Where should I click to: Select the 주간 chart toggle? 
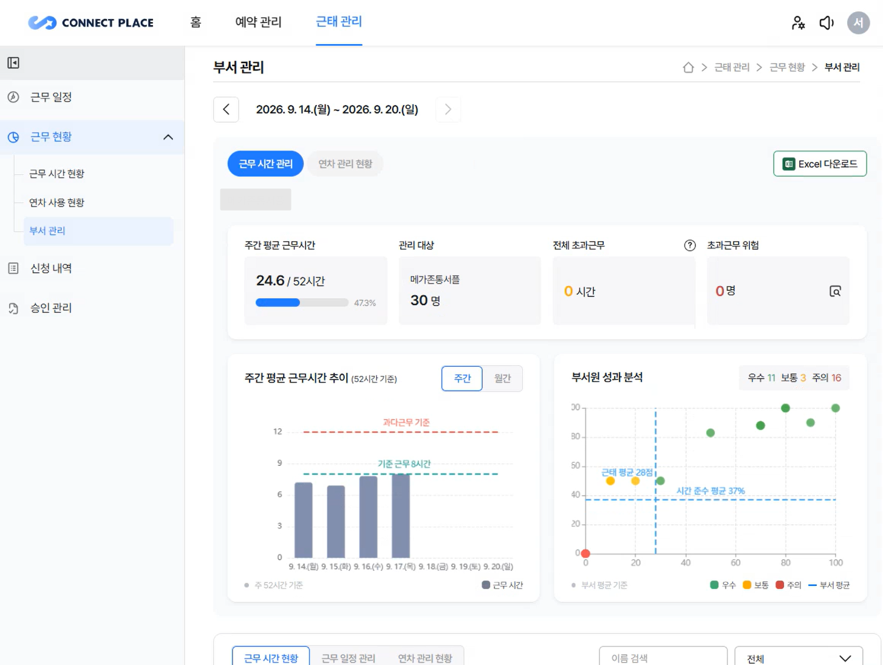pos(462,378)
